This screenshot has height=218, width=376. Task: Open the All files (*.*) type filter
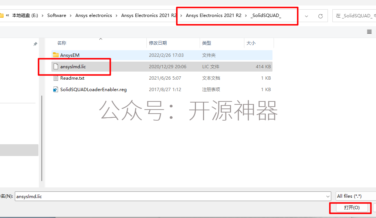pos(356,196)
